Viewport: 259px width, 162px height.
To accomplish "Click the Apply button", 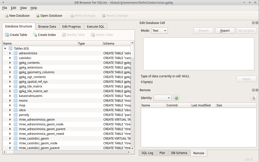I will coord(247,79).
